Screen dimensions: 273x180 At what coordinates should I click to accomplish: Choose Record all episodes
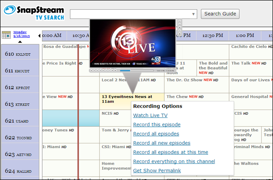(156, 134)
